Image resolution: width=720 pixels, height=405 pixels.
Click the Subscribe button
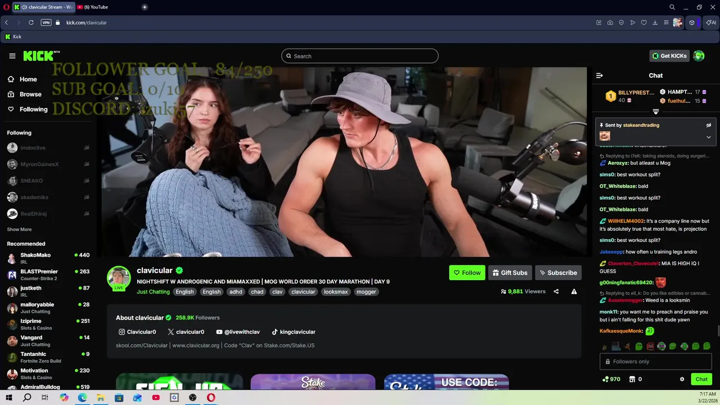pos(558,273)
